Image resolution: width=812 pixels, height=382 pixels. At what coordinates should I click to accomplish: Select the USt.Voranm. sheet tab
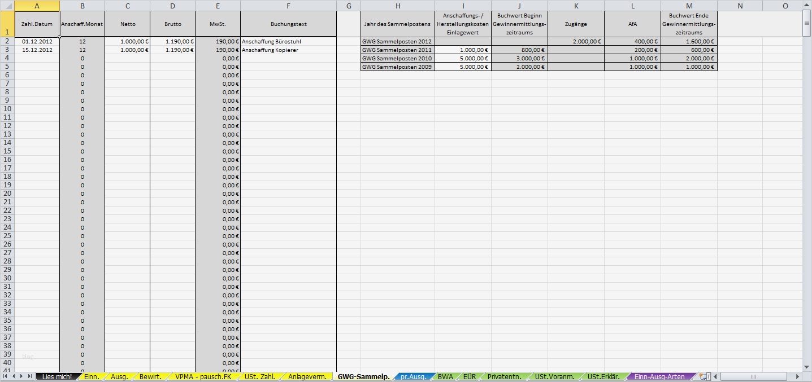coord(554,375)
